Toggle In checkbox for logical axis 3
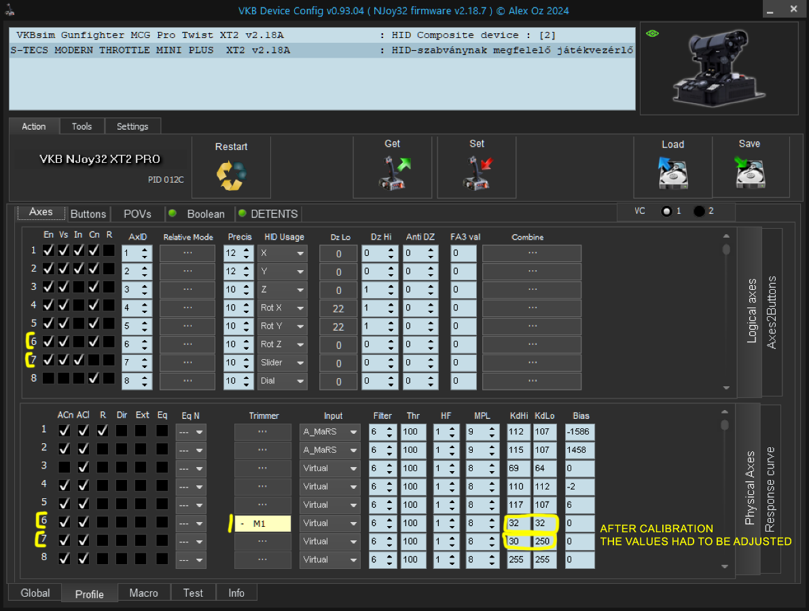The image size is (809, 611). coord(78,286)
